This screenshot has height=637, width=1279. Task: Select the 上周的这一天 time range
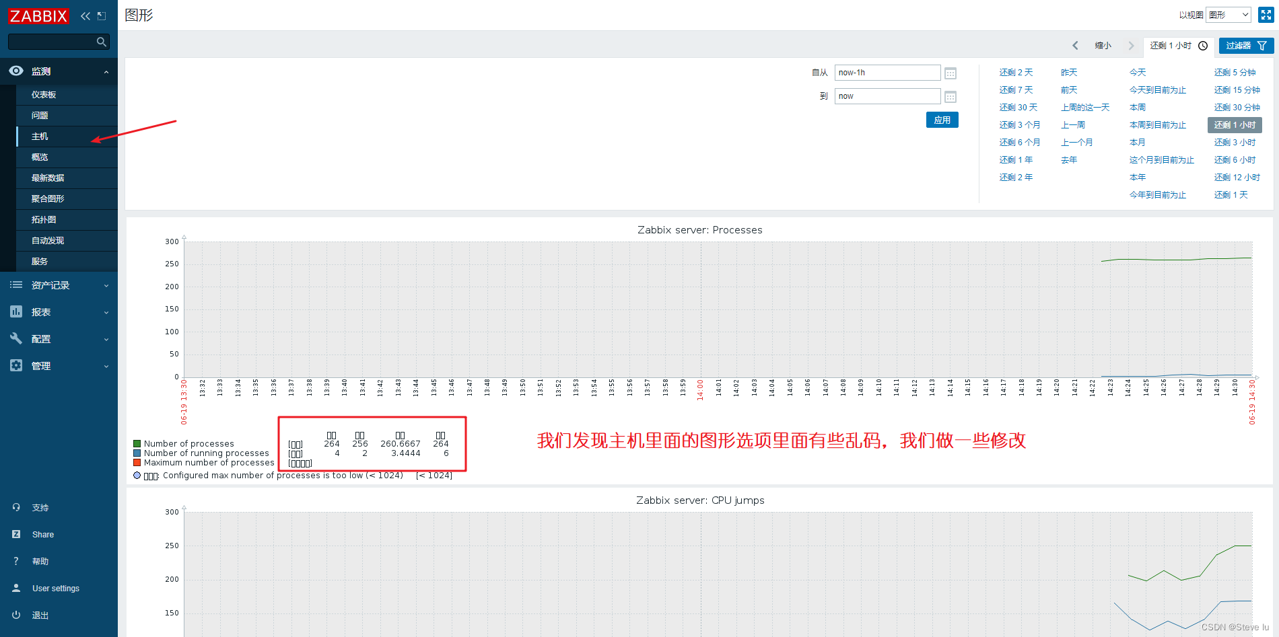[x=1085, y=108]
